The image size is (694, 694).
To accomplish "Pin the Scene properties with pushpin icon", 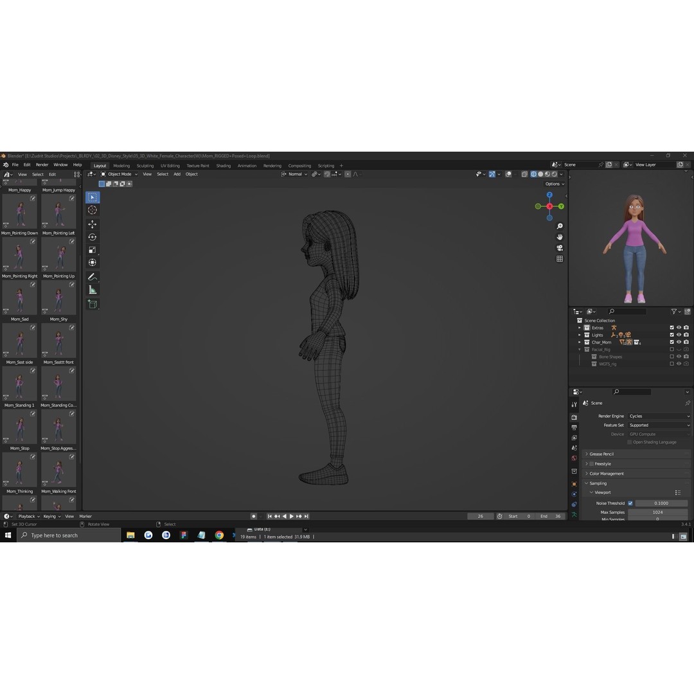I will tap(688, 403).
